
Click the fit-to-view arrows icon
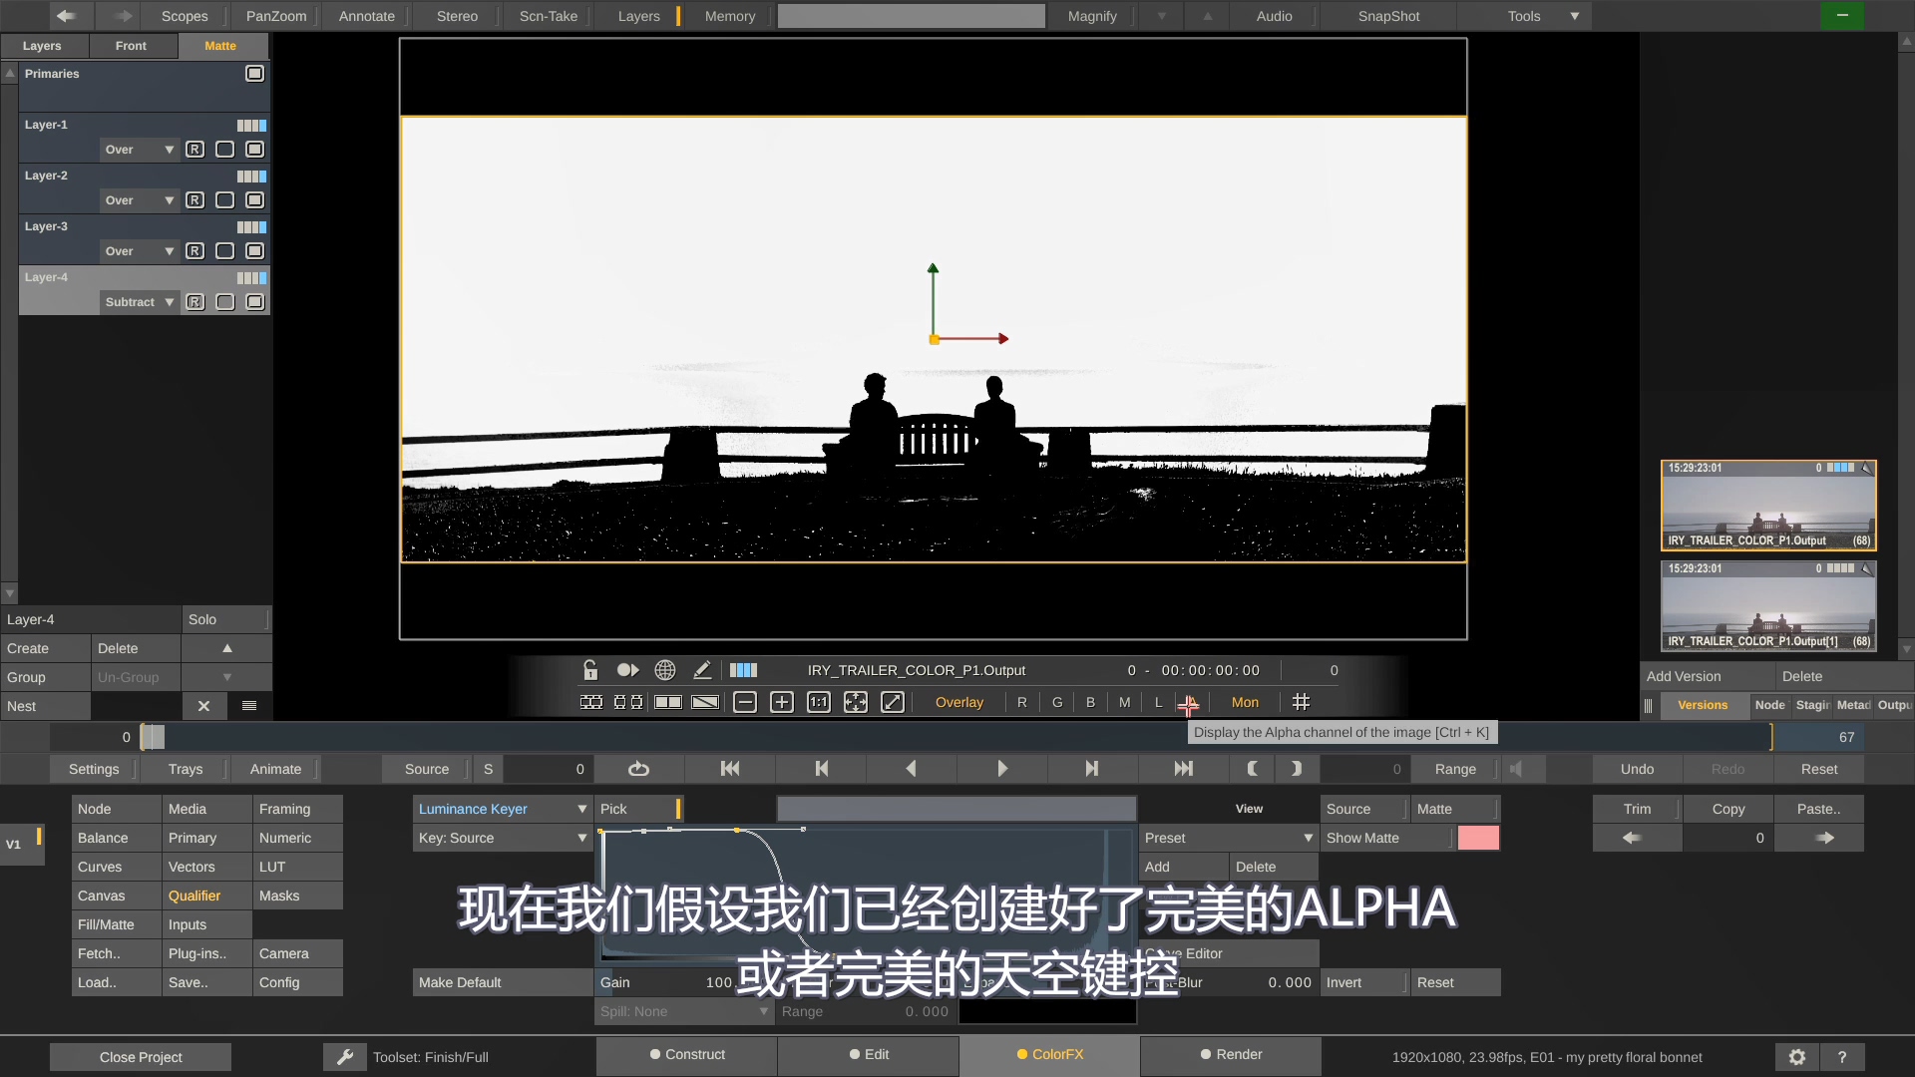tap(856, 702)
